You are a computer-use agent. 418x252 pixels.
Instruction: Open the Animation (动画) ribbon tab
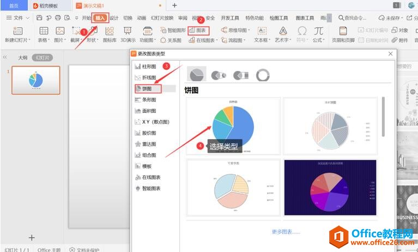pos(142,18)
